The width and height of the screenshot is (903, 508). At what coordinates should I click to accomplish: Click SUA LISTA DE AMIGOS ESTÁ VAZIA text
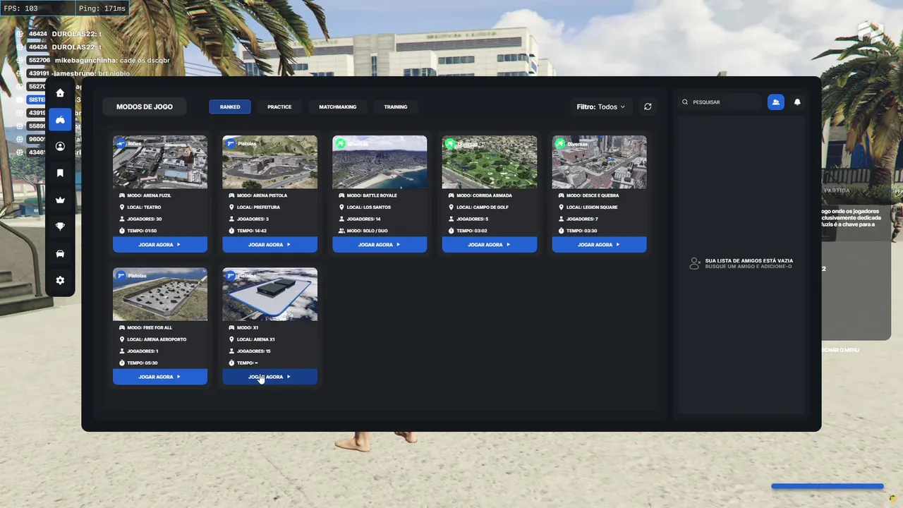[749, 260]
